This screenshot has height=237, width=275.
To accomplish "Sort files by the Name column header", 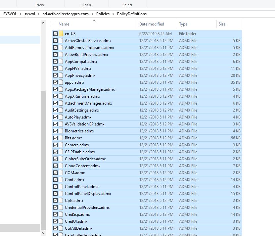I will [64, 24].
